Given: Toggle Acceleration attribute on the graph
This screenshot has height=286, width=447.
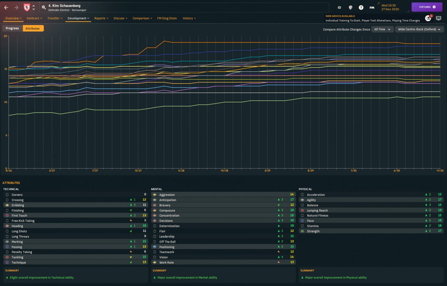Looking at the screenshot, I should [x=302, y=195].
